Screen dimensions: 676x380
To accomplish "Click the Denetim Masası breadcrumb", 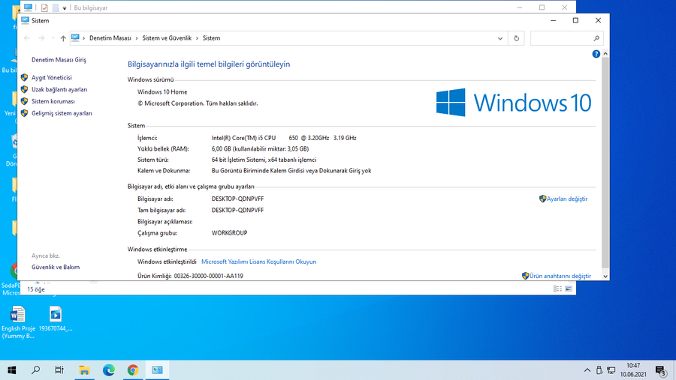I will [110, 38].
